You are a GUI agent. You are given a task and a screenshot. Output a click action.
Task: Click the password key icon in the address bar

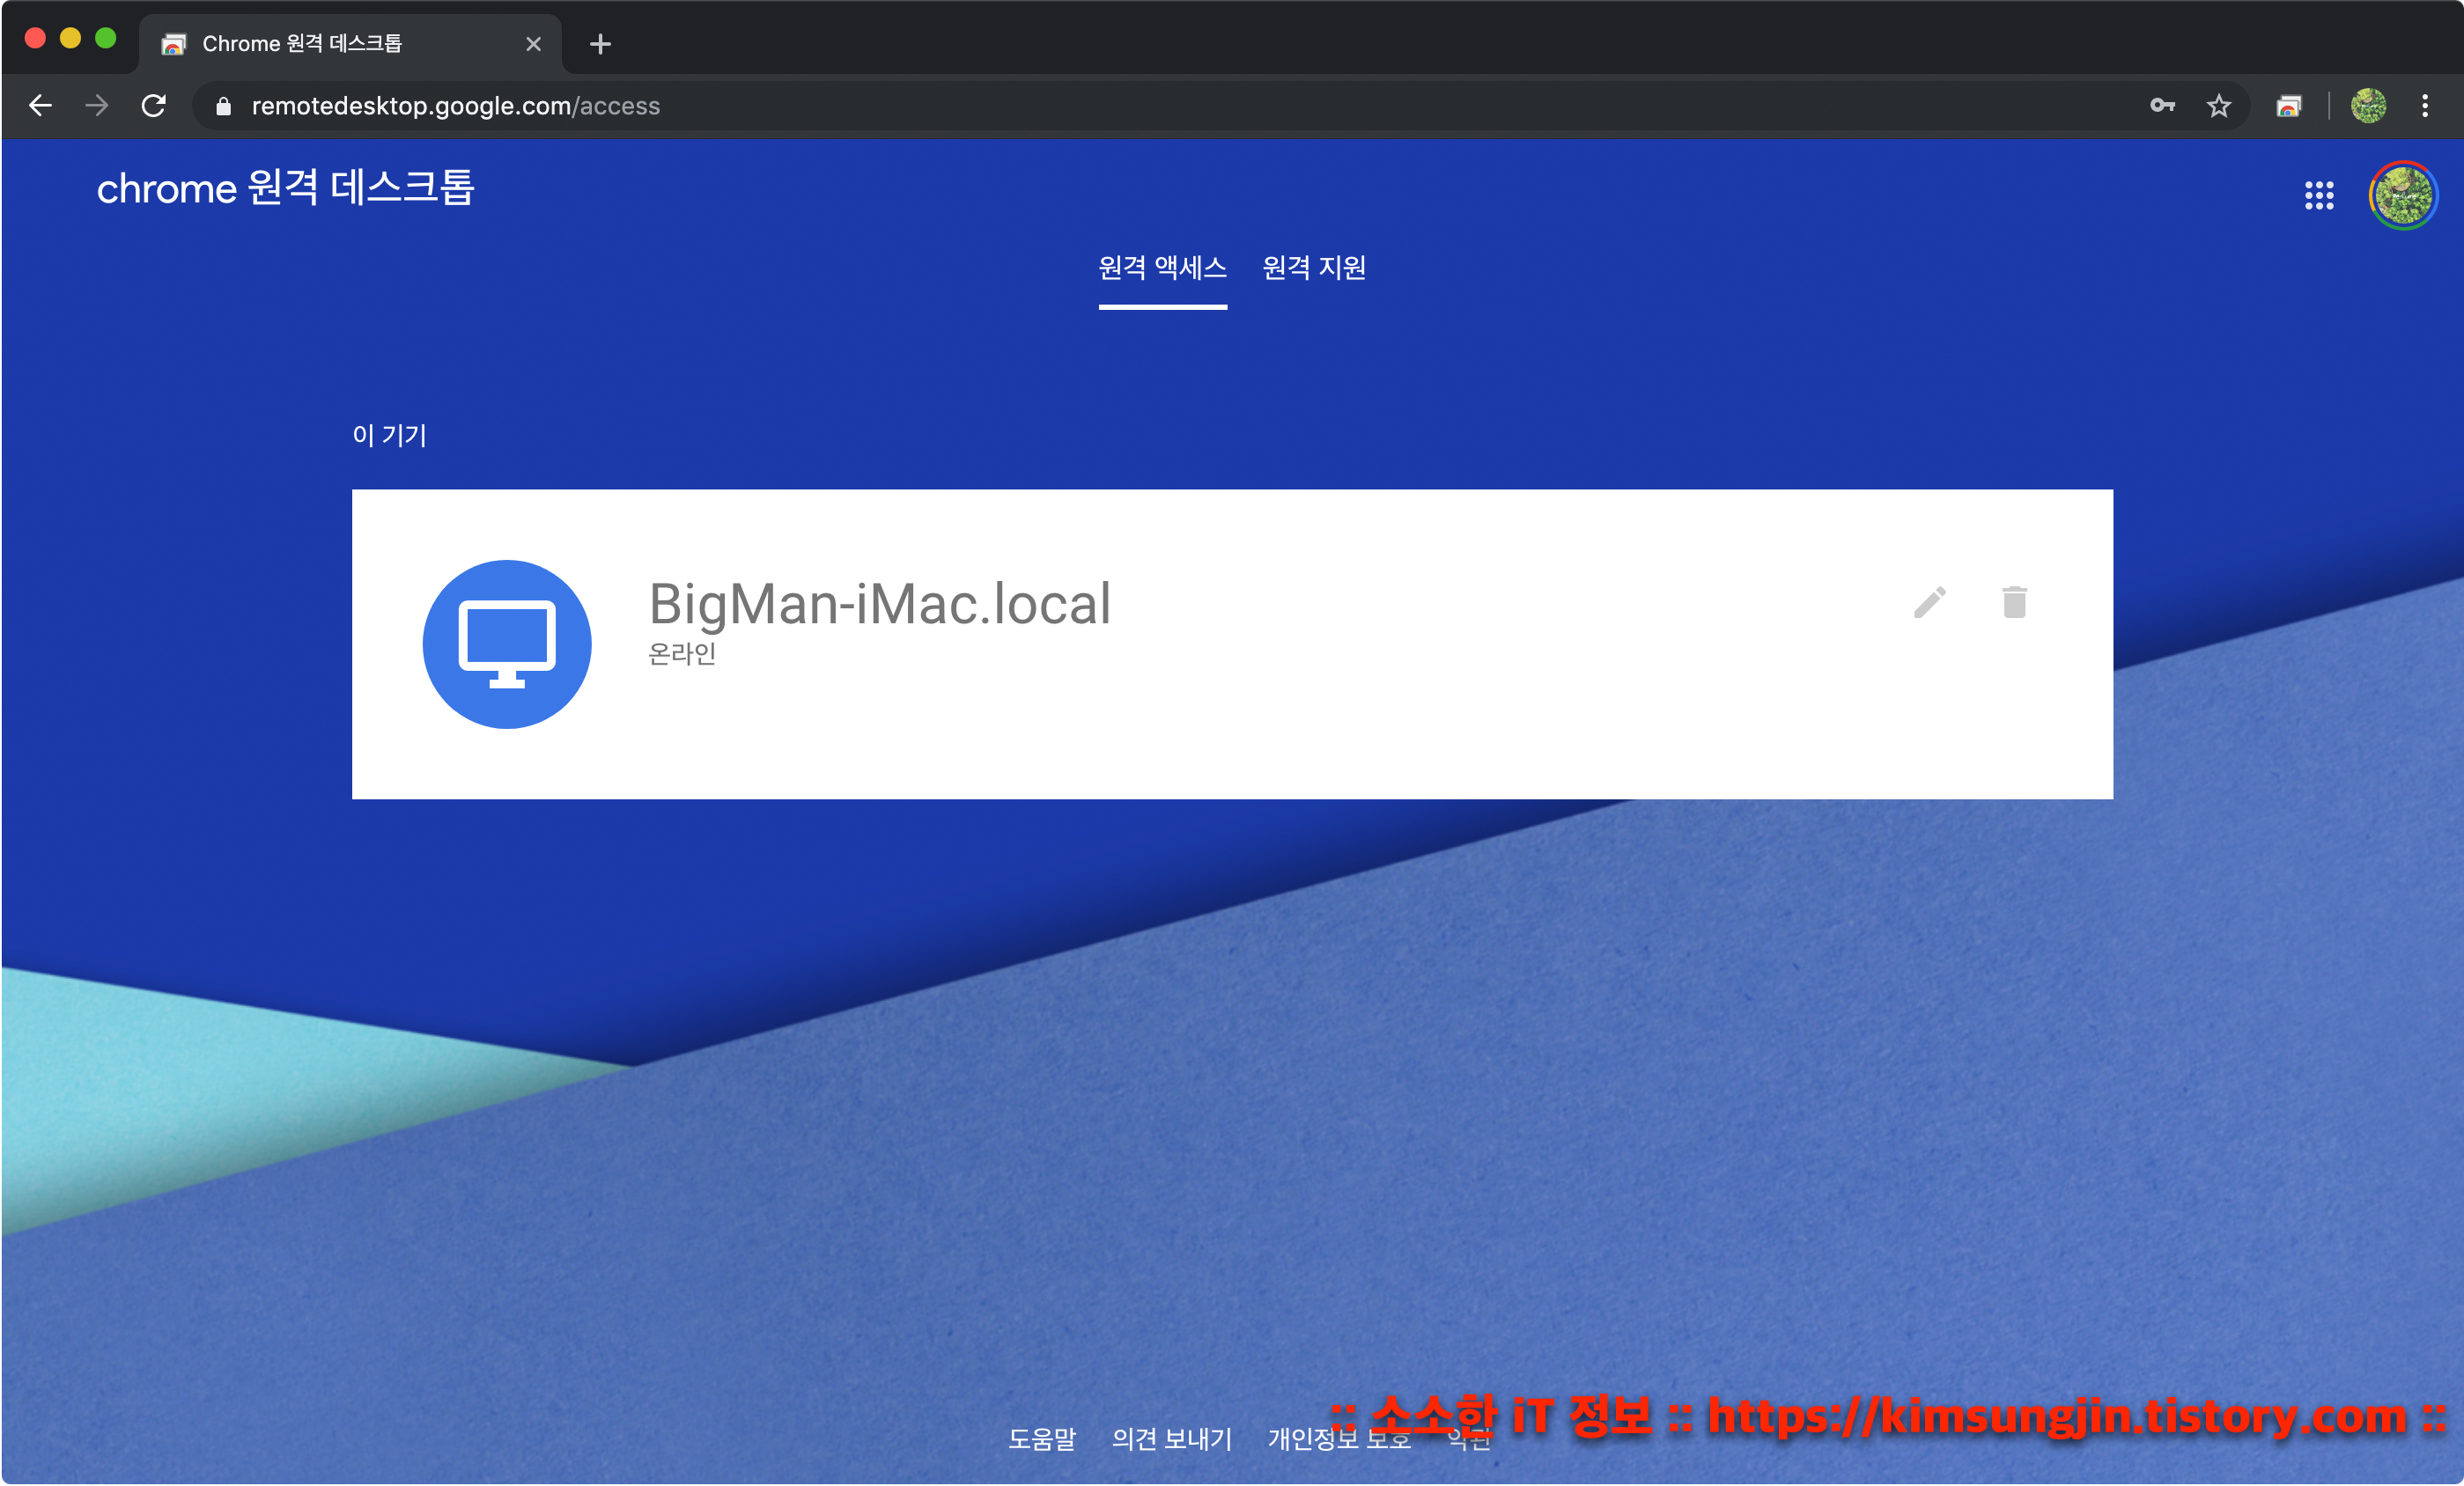click(2161, 106)
